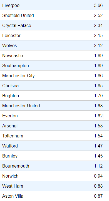
Task: Click Bournemouth team cell
Action: [46, 166]
